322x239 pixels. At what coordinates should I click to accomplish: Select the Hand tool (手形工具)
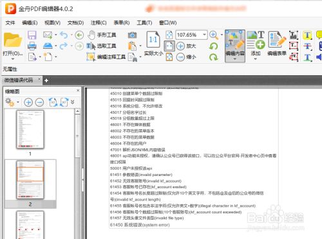tap(102, 35)
